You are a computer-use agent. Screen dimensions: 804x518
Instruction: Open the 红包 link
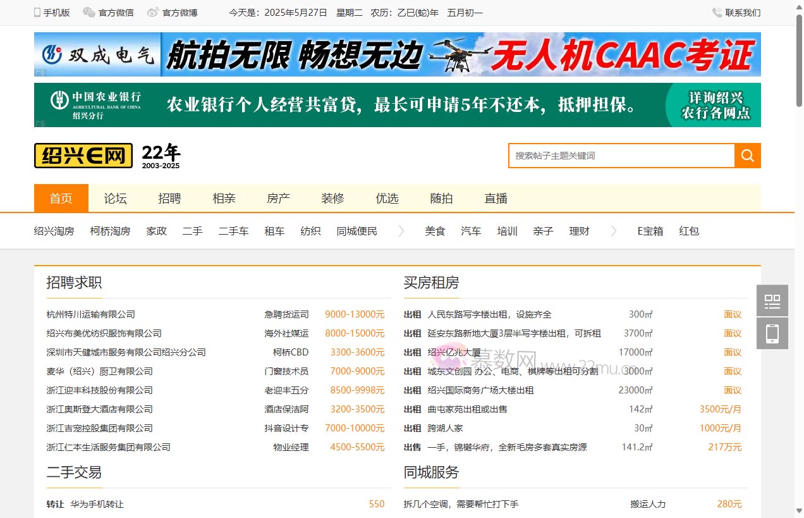pos(689,231)
